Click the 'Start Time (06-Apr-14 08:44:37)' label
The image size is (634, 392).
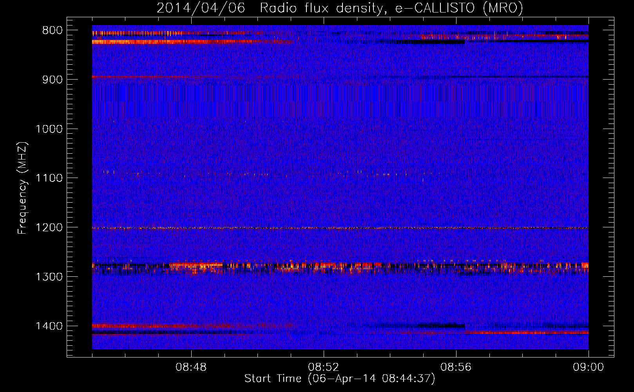click(x=340, y=379)
